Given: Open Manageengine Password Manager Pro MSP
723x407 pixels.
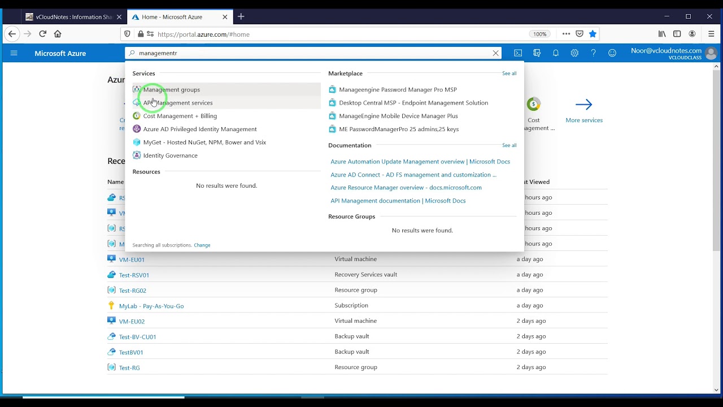Looking at the screenshot, I should click(x=398, y=89).
